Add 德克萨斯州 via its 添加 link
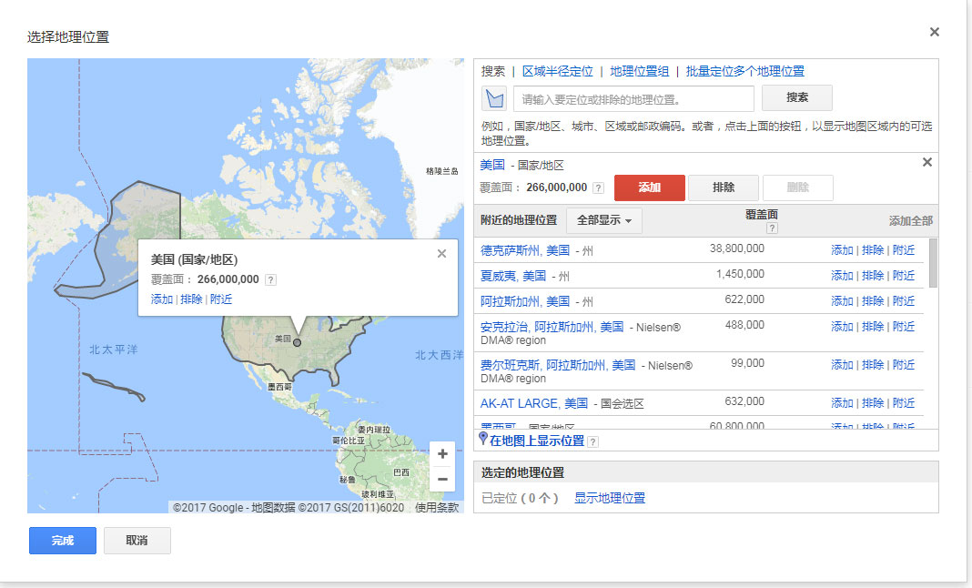The height and width of the screenshot is (588, 972). click(x=842, y=250)
